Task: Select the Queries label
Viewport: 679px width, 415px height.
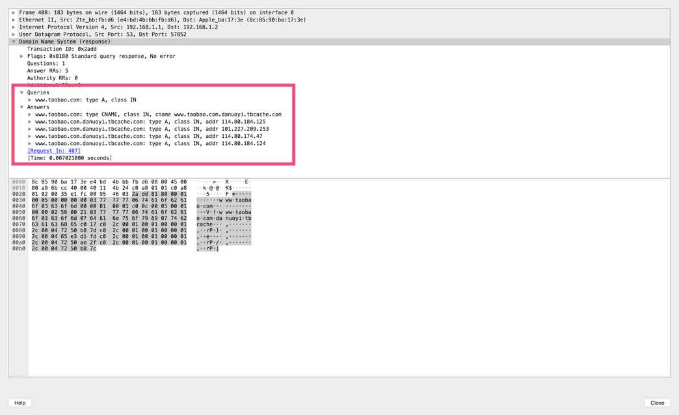Action: (38, 93)
